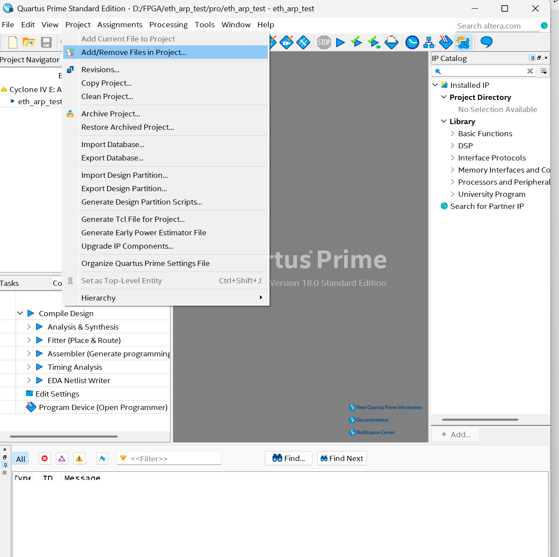The width and height of the screenshot is (559, 557).
Task: Float the IP Catalog panel
Action: click(539, 58)
